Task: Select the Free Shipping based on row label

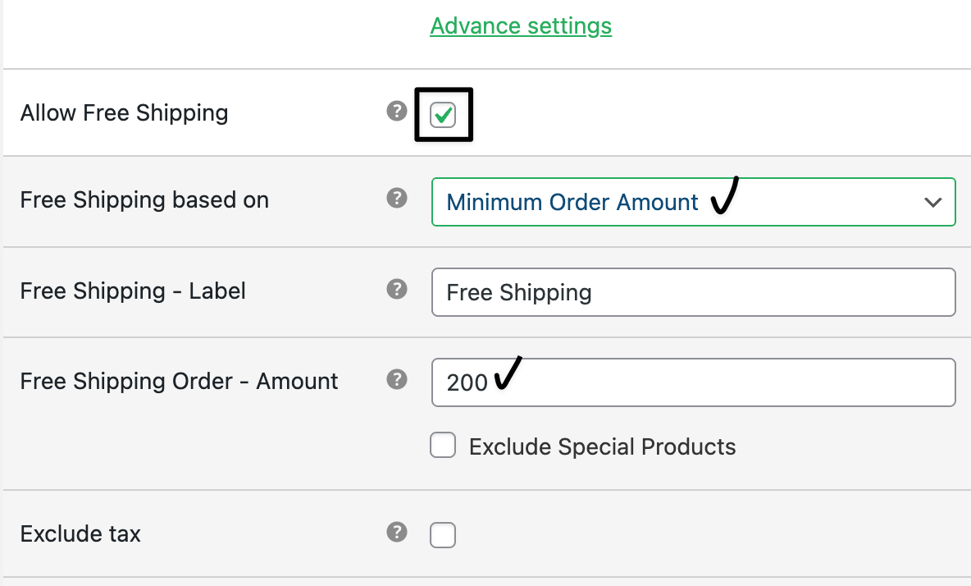Action: 144,200
